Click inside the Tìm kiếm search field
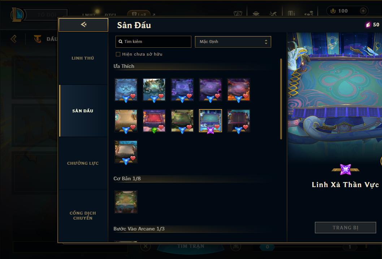382x259 pixels. click(x=153, y=42)
